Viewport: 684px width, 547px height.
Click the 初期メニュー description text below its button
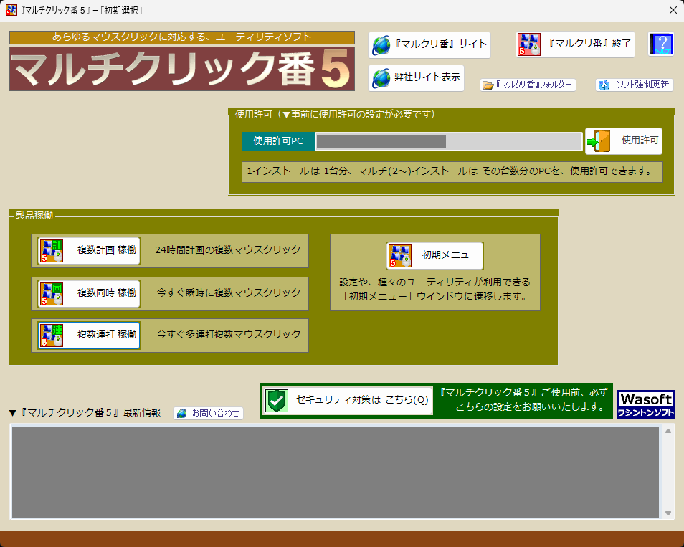pyautogui.click(x=435, y=289)
